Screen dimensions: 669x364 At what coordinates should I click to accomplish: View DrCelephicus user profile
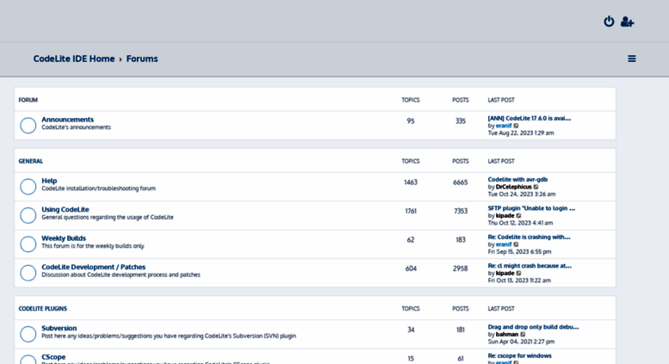coord(514,187)
